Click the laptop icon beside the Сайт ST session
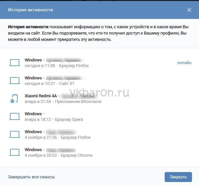The image size is (199, 185). click(15, 81)
